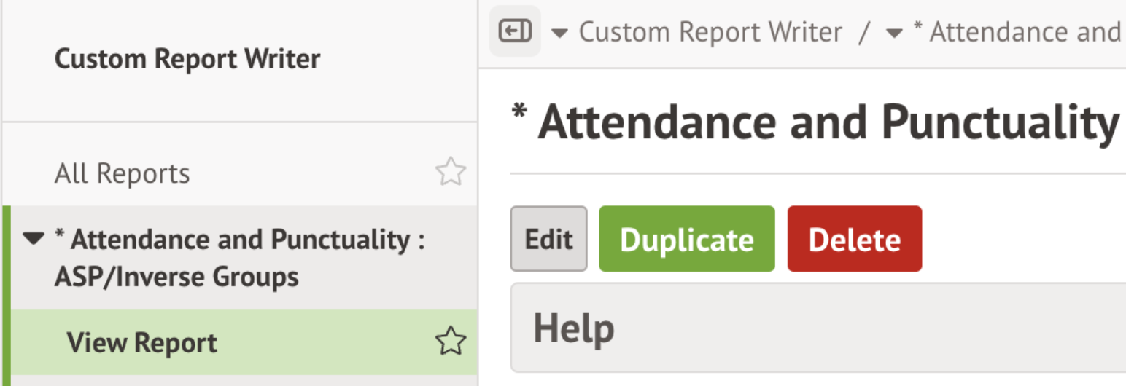Image resolution: width=1126 pixels, height=386 pixels.
Task: Favorite All Reports with its star
Action: tap(450, 173)
